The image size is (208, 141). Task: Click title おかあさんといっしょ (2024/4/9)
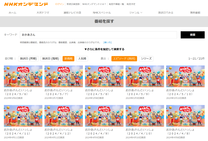pyautogui.click(x=99, y=132)
